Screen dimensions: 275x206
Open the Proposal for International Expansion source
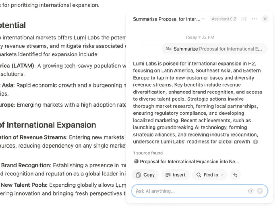tap(189, 162)
